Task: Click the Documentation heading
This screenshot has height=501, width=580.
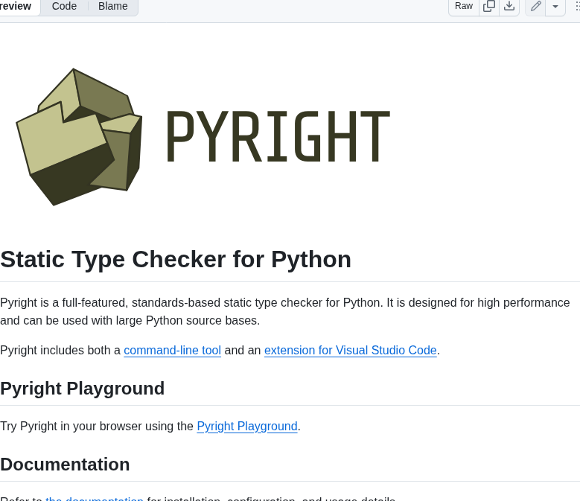Action: (65, 465)
